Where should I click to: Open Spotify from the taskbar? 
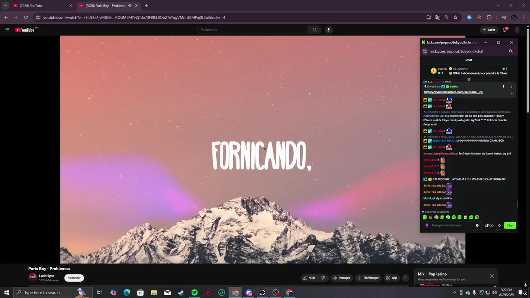[x=195, y=293]
